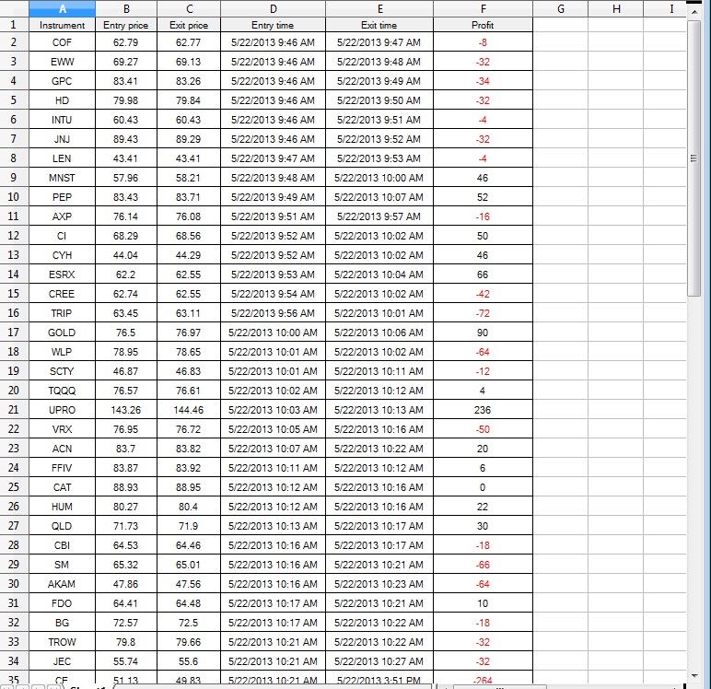711x689 pixels.
Task: Select profit value -72 for TRIP
Action: pos(483,313)
